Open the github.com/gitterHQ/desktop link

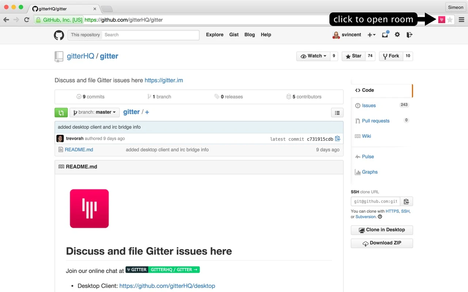(167, 286)
